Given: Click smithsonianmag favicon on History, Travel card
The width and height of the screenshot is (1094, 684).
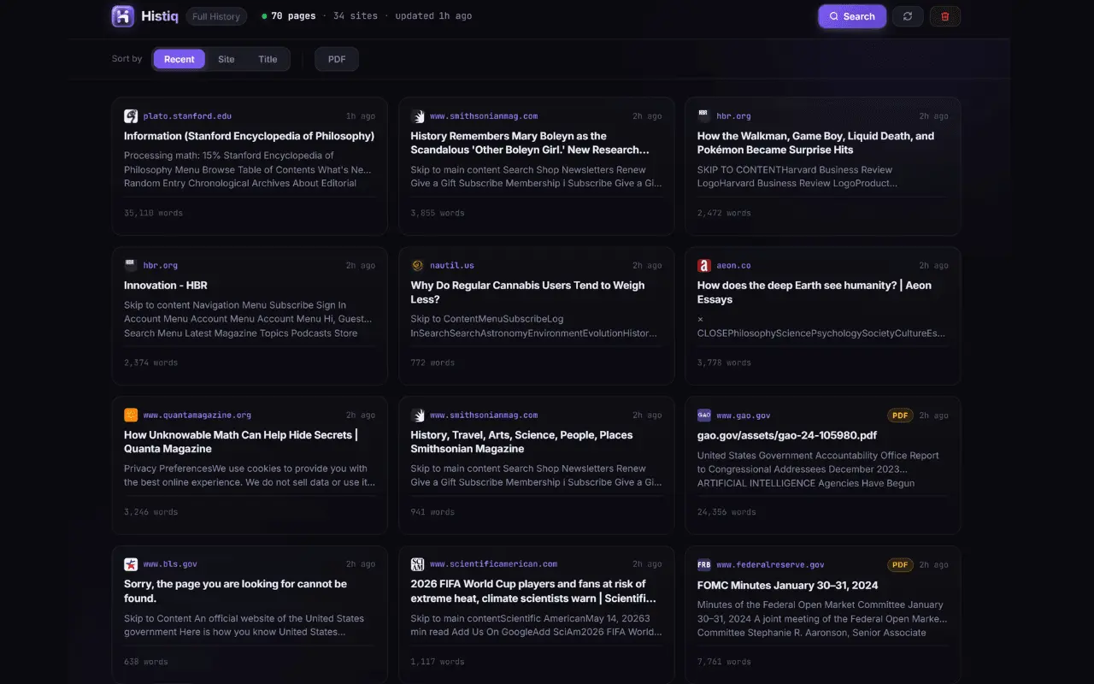Looking at the screenshot, I should [417, 416].
